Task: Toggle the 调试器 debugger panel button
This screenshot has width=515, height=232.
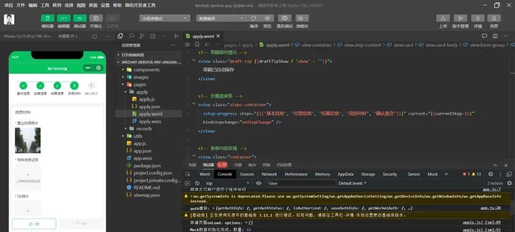Action: point(80,18)
